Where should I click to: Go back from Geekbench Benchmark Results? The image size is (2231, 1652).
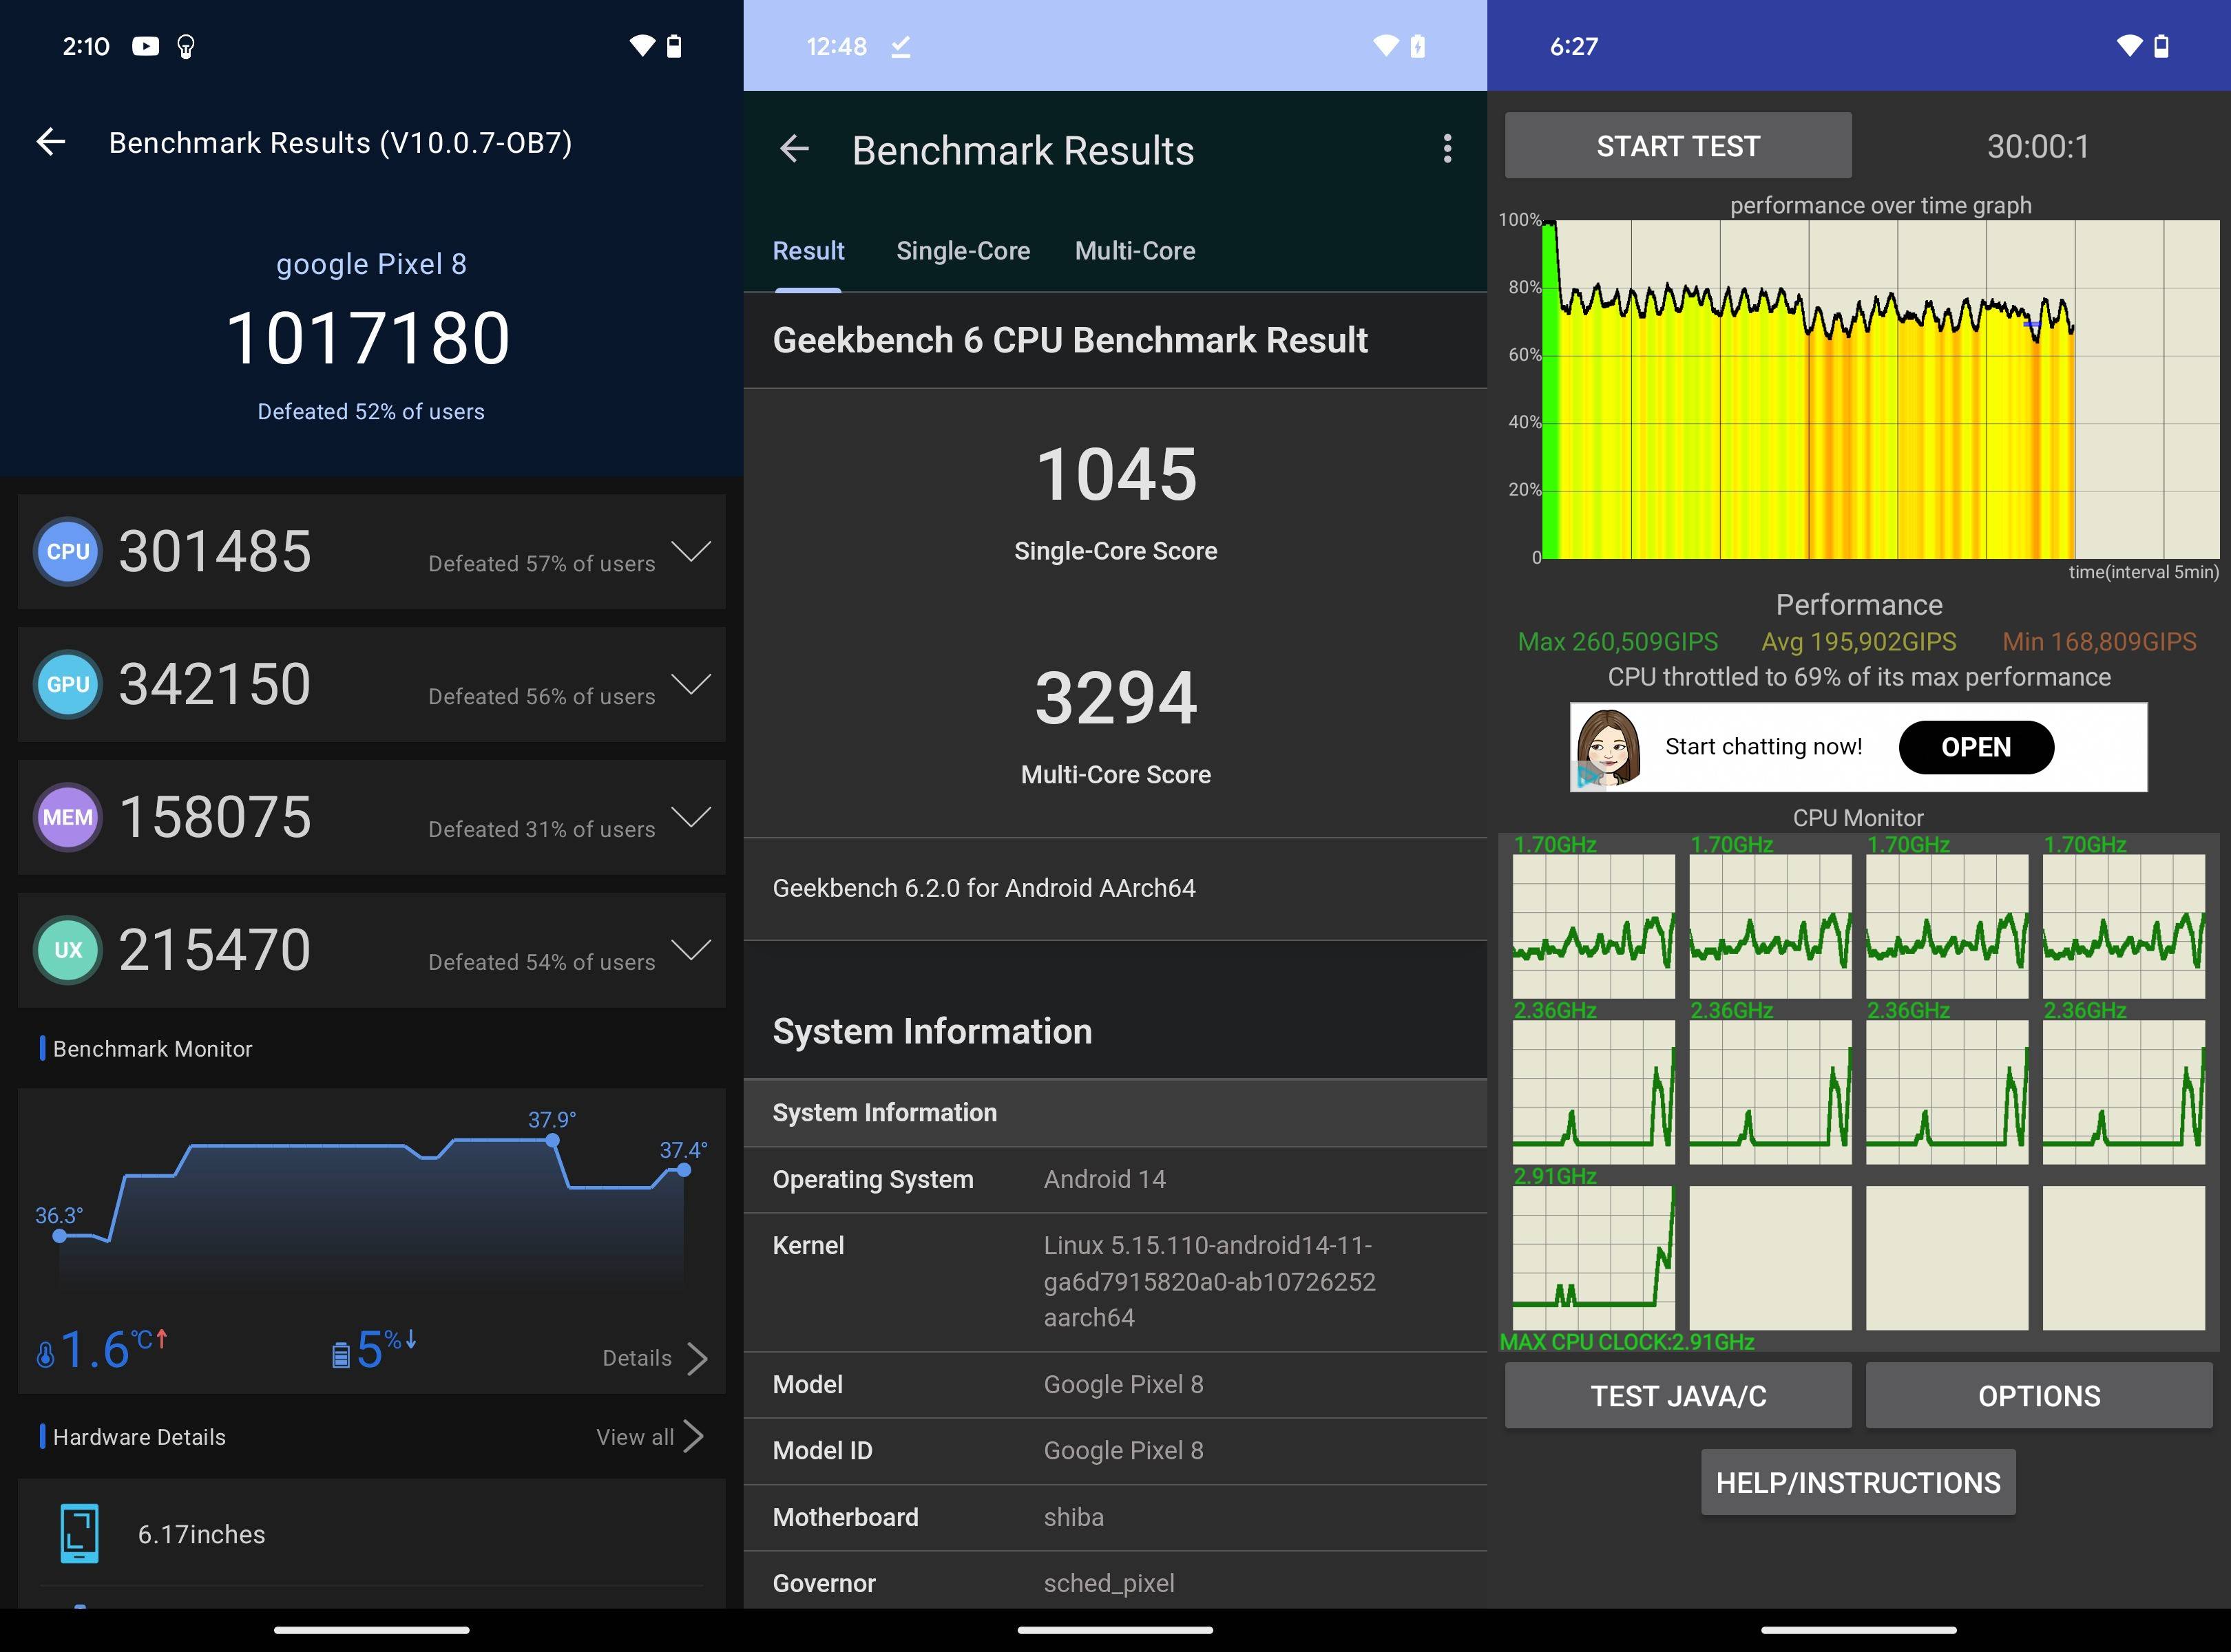795,149
